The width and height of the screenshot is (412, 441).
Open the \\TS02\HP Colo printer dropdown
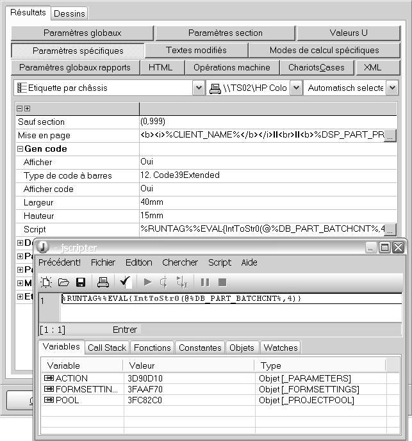coord(296,88)
